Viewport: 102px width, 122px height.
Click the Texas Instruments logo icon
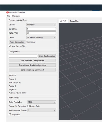7,12
